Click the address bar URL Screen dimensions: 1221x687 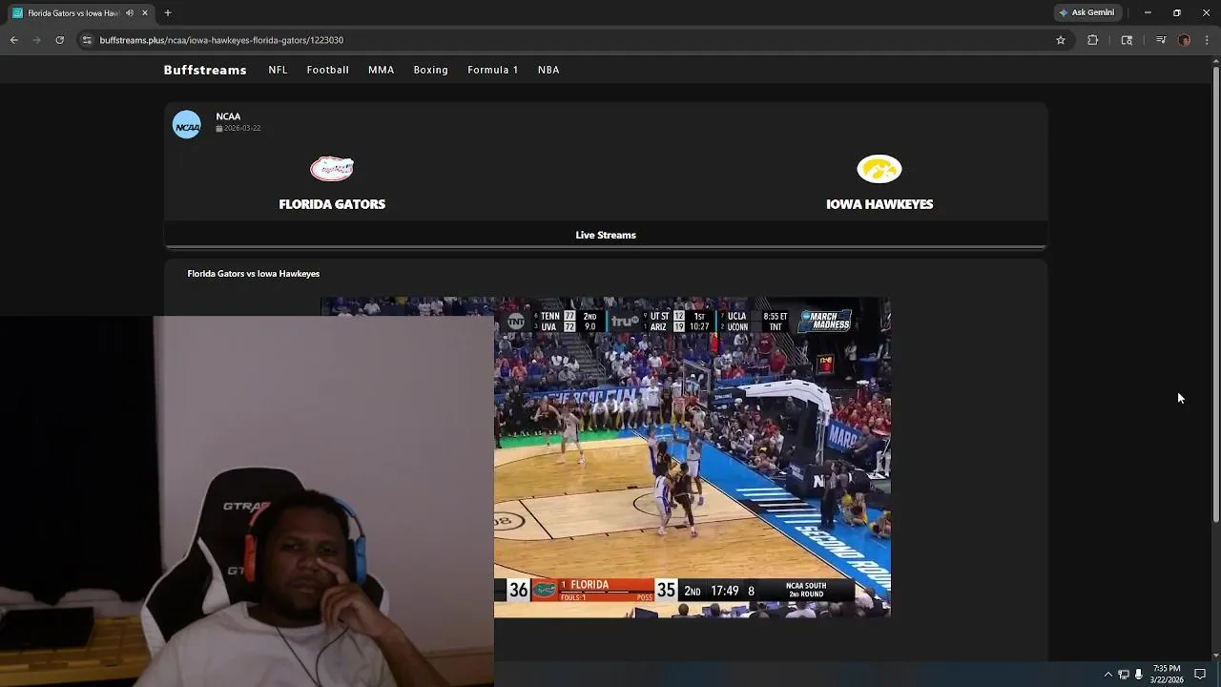[x=221, y=40]
